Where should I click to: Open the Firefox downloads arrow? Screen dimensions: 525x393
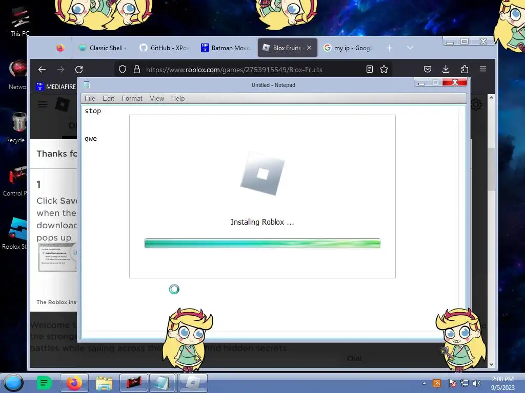pyautogui.click(x=446, y=69)
